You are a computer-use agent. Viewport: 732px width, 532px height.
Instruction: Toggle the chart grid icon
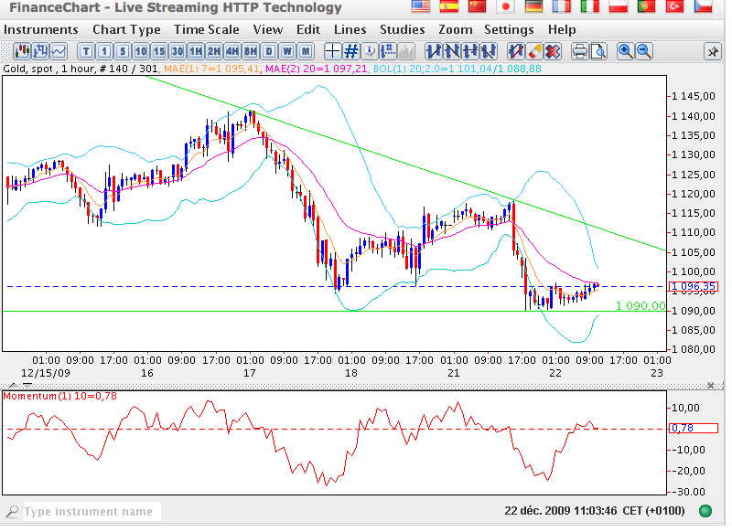point(351,50)
